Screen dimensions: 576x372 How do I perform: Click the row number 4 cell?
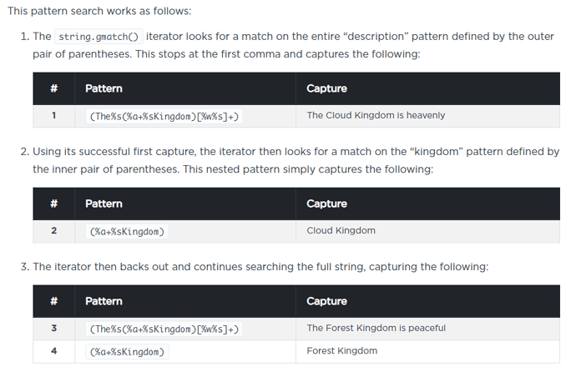coord(53,350)
